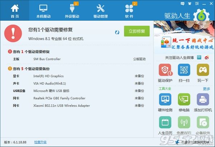Click 未备份 status for VIA HD Audio
The height and width of the screenshot is (147, 215).
139,83
